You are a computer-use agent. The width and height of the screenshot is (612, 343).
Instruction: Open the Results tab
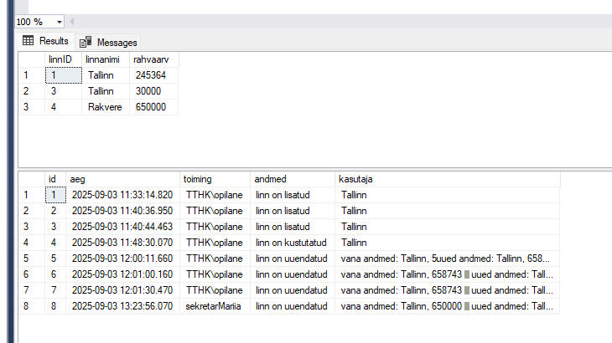tap(45, 41)
